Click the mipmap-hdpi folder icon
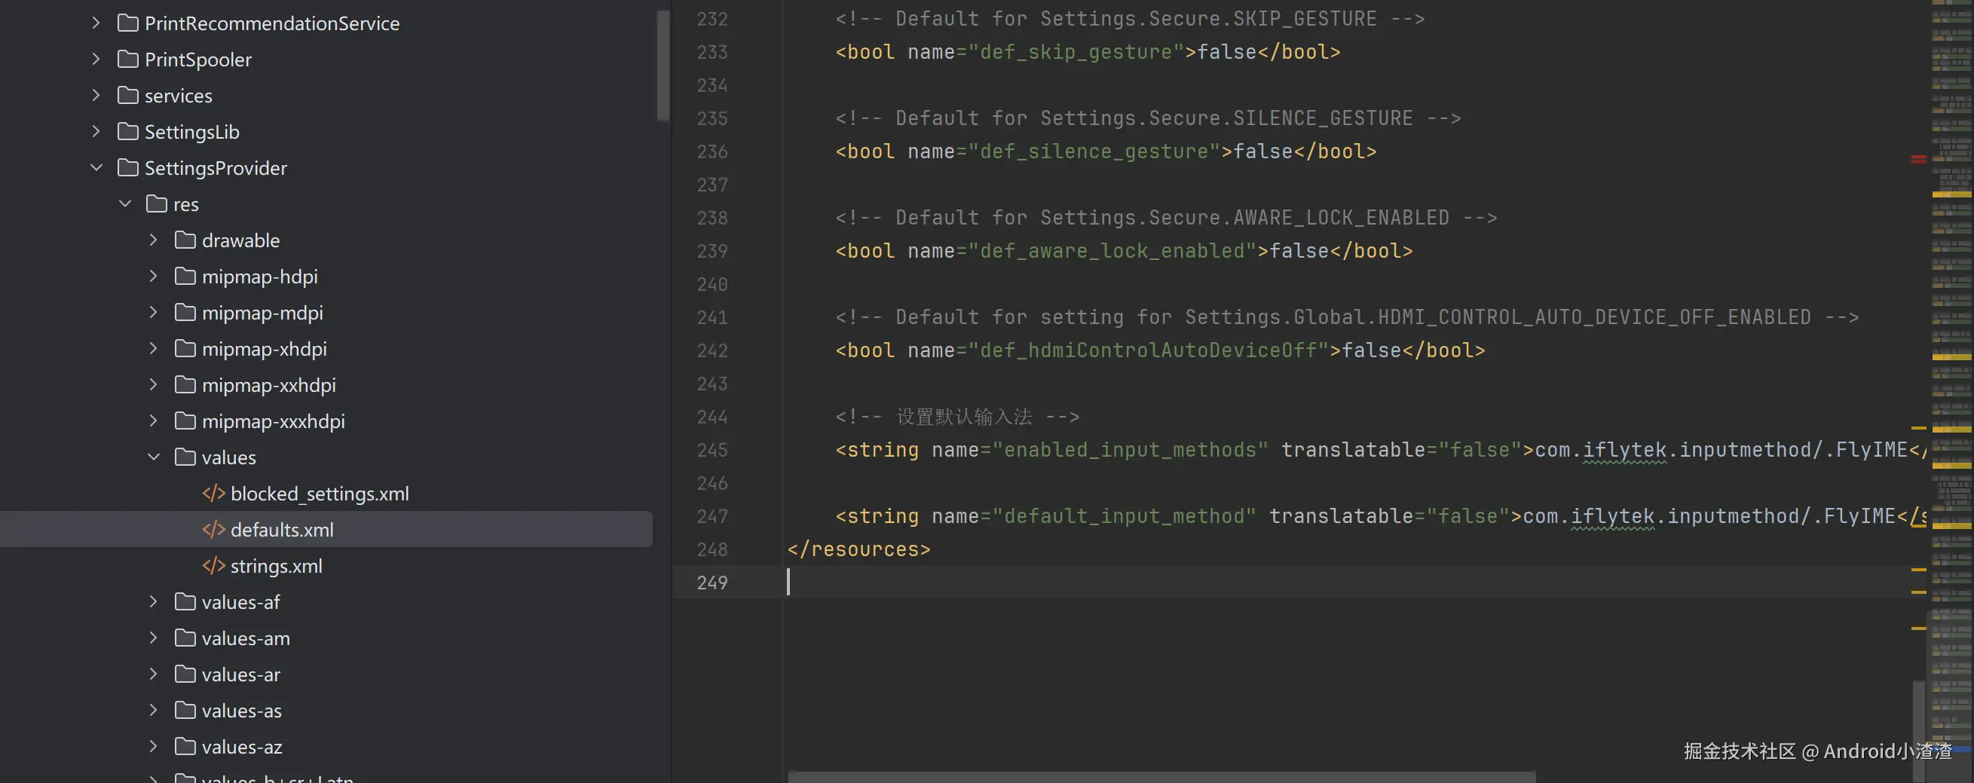Viewport: 1974px width, 783px height. pos(185,276)
